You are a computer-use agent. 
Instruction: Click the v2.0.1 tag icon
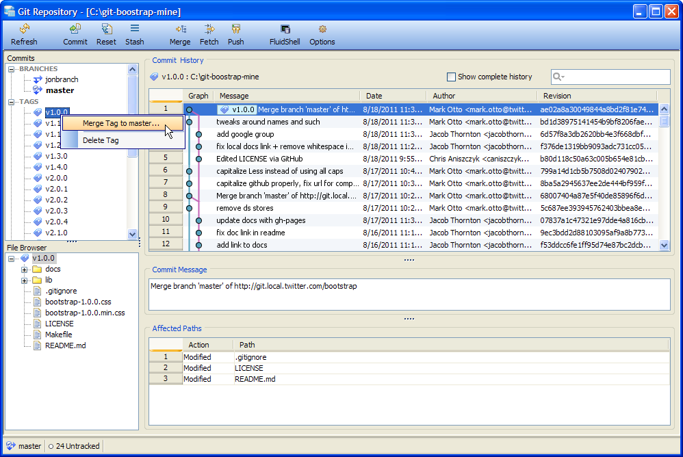point(38,189)
